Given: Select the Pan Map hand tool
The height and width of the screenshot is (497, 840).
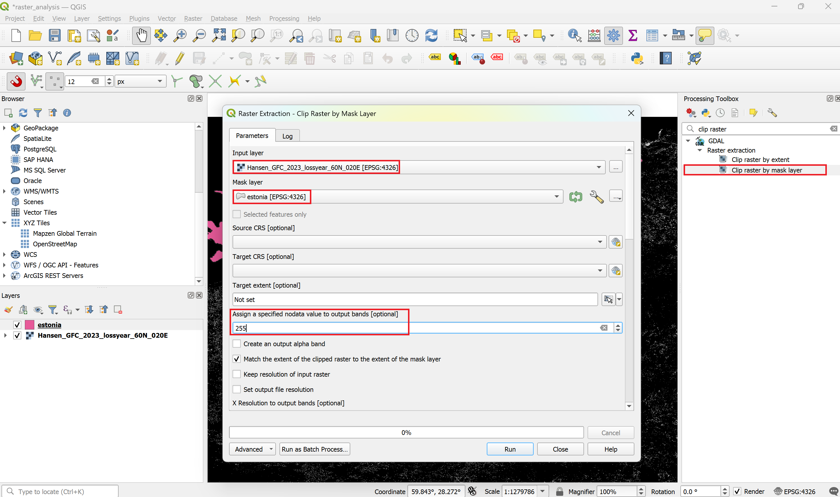Looking at the screenshot, I should point(141,35).
